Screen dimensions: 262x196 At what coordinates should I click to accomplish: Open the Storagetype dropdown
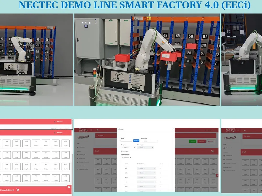[x=145, y=148]
